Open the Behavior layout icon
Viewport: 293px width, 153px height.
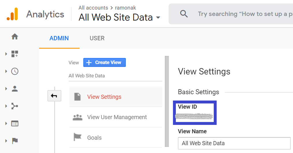click(x=15, y=124)
